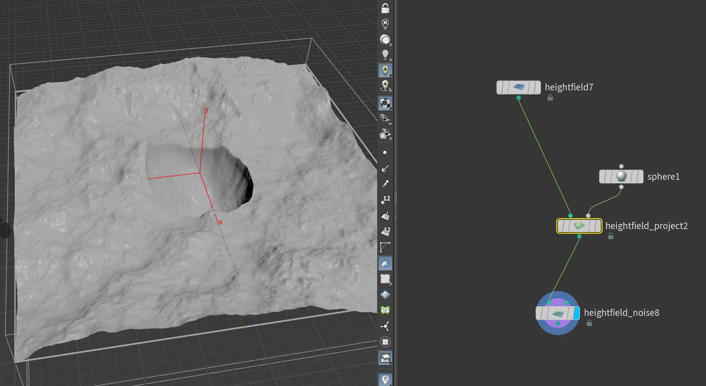Toggle the headlight bulb with plus icon
Viewport: 706px width, 386px height.
coord(385,70)
